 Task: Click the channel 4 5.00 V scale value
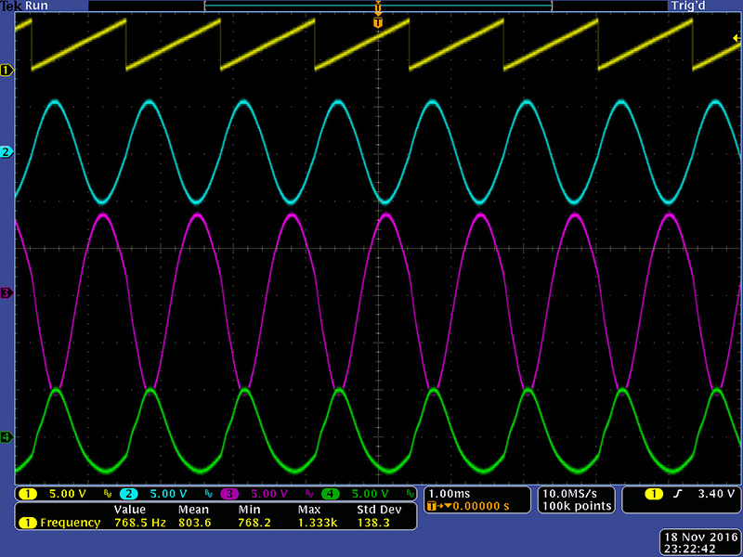(x=370, y=494)
